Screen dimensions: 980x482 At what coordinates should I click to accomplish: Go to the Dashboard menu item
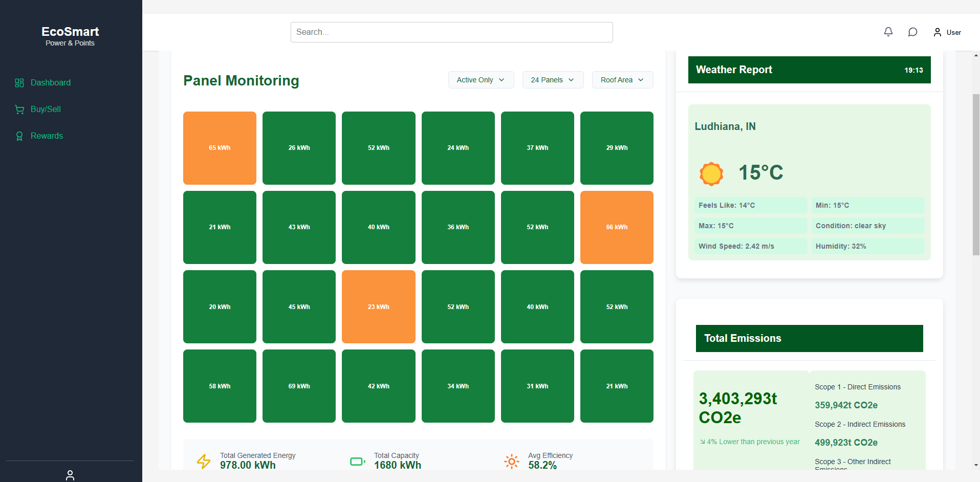51,83
